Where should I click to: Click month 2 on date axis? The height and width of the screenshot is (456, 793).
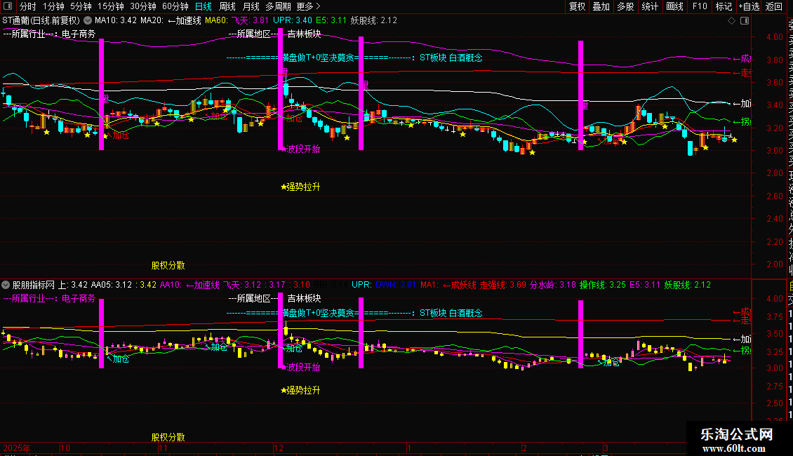point(524,448)
